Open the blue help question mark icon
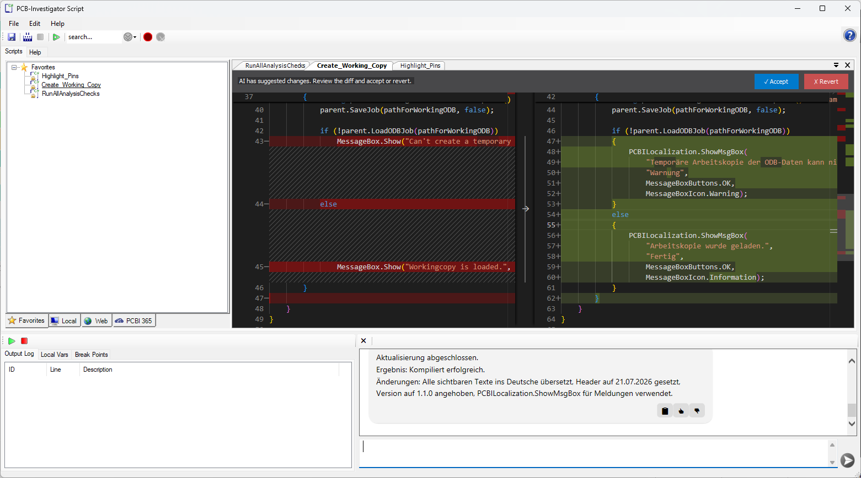 [x=850, y=35]
